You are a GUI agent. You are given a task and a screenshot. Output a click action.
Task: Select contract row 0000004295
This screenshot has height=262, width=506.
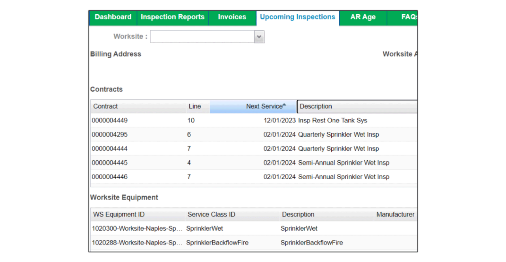[x=110, y=135]
